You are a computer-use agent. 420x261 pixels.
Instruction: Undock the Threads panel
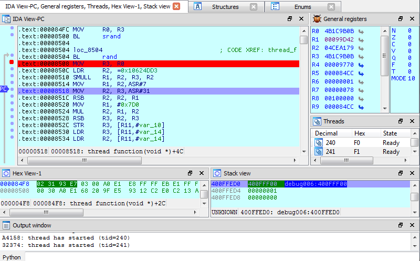coord(401,121)
